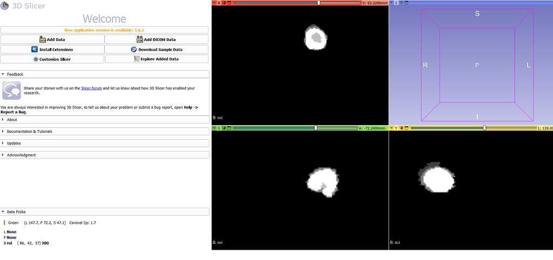Click the new application version available notice
This screenshot has height=260, width=553.
pos(104,30)
